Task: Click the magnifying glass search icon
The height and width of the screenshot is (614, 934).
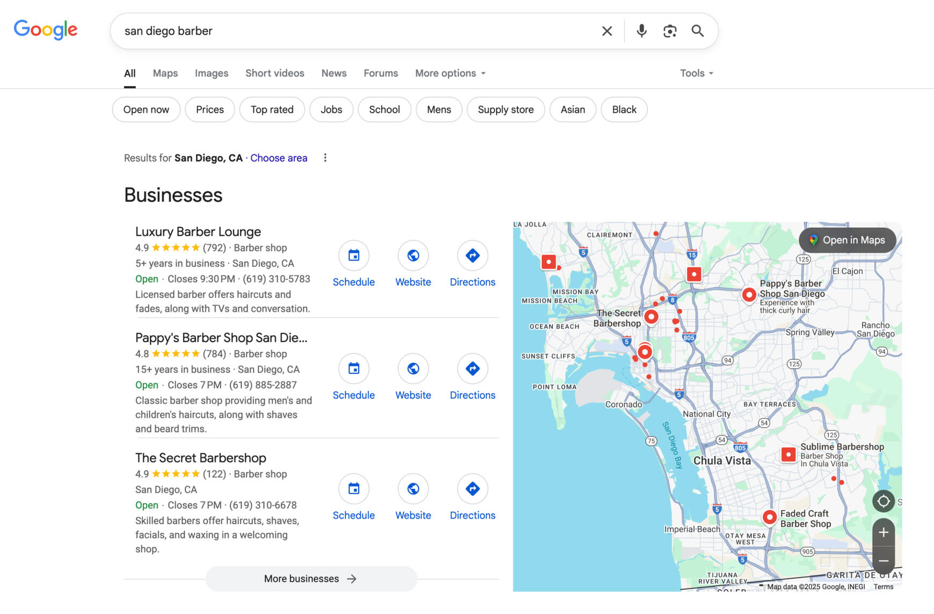Action: pyautogui.click(x=697, y=31)
